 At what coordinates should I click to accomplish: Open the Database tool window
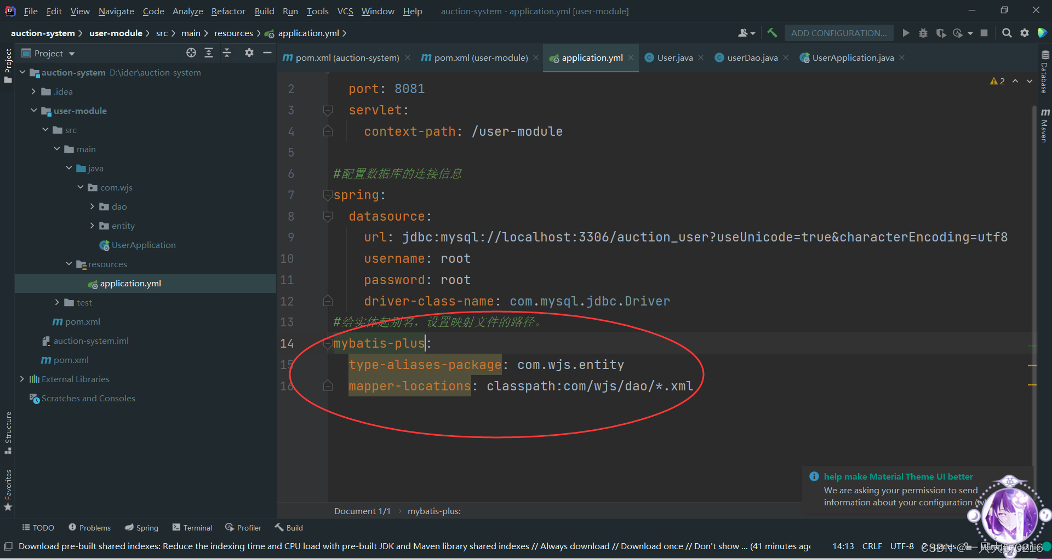(1044, 72)
